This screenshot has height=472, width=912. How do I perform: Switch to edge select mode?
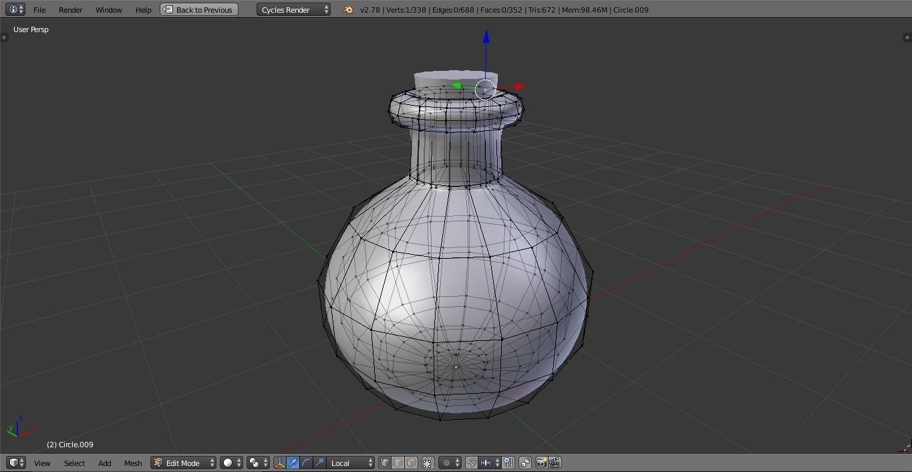tap(398, 463)
